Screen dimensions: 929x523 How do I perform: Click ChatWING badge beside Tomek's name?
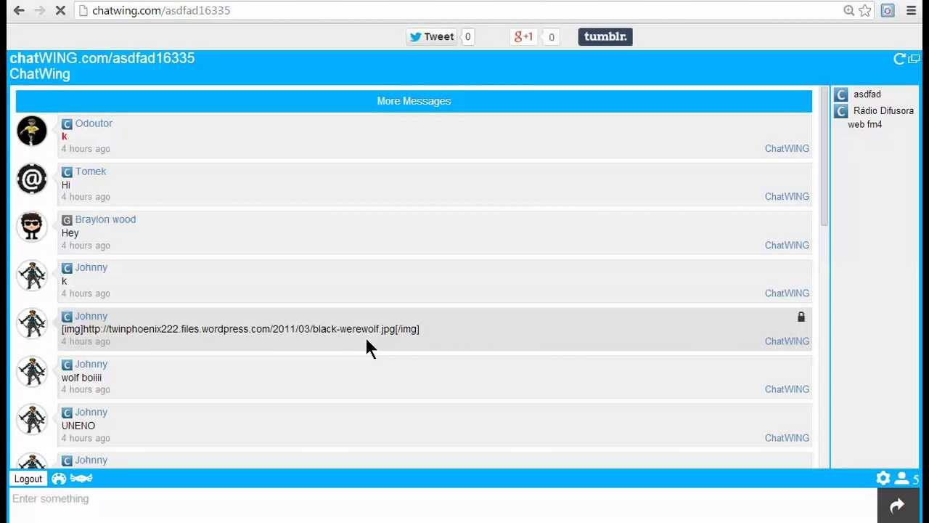click(67, 172)
